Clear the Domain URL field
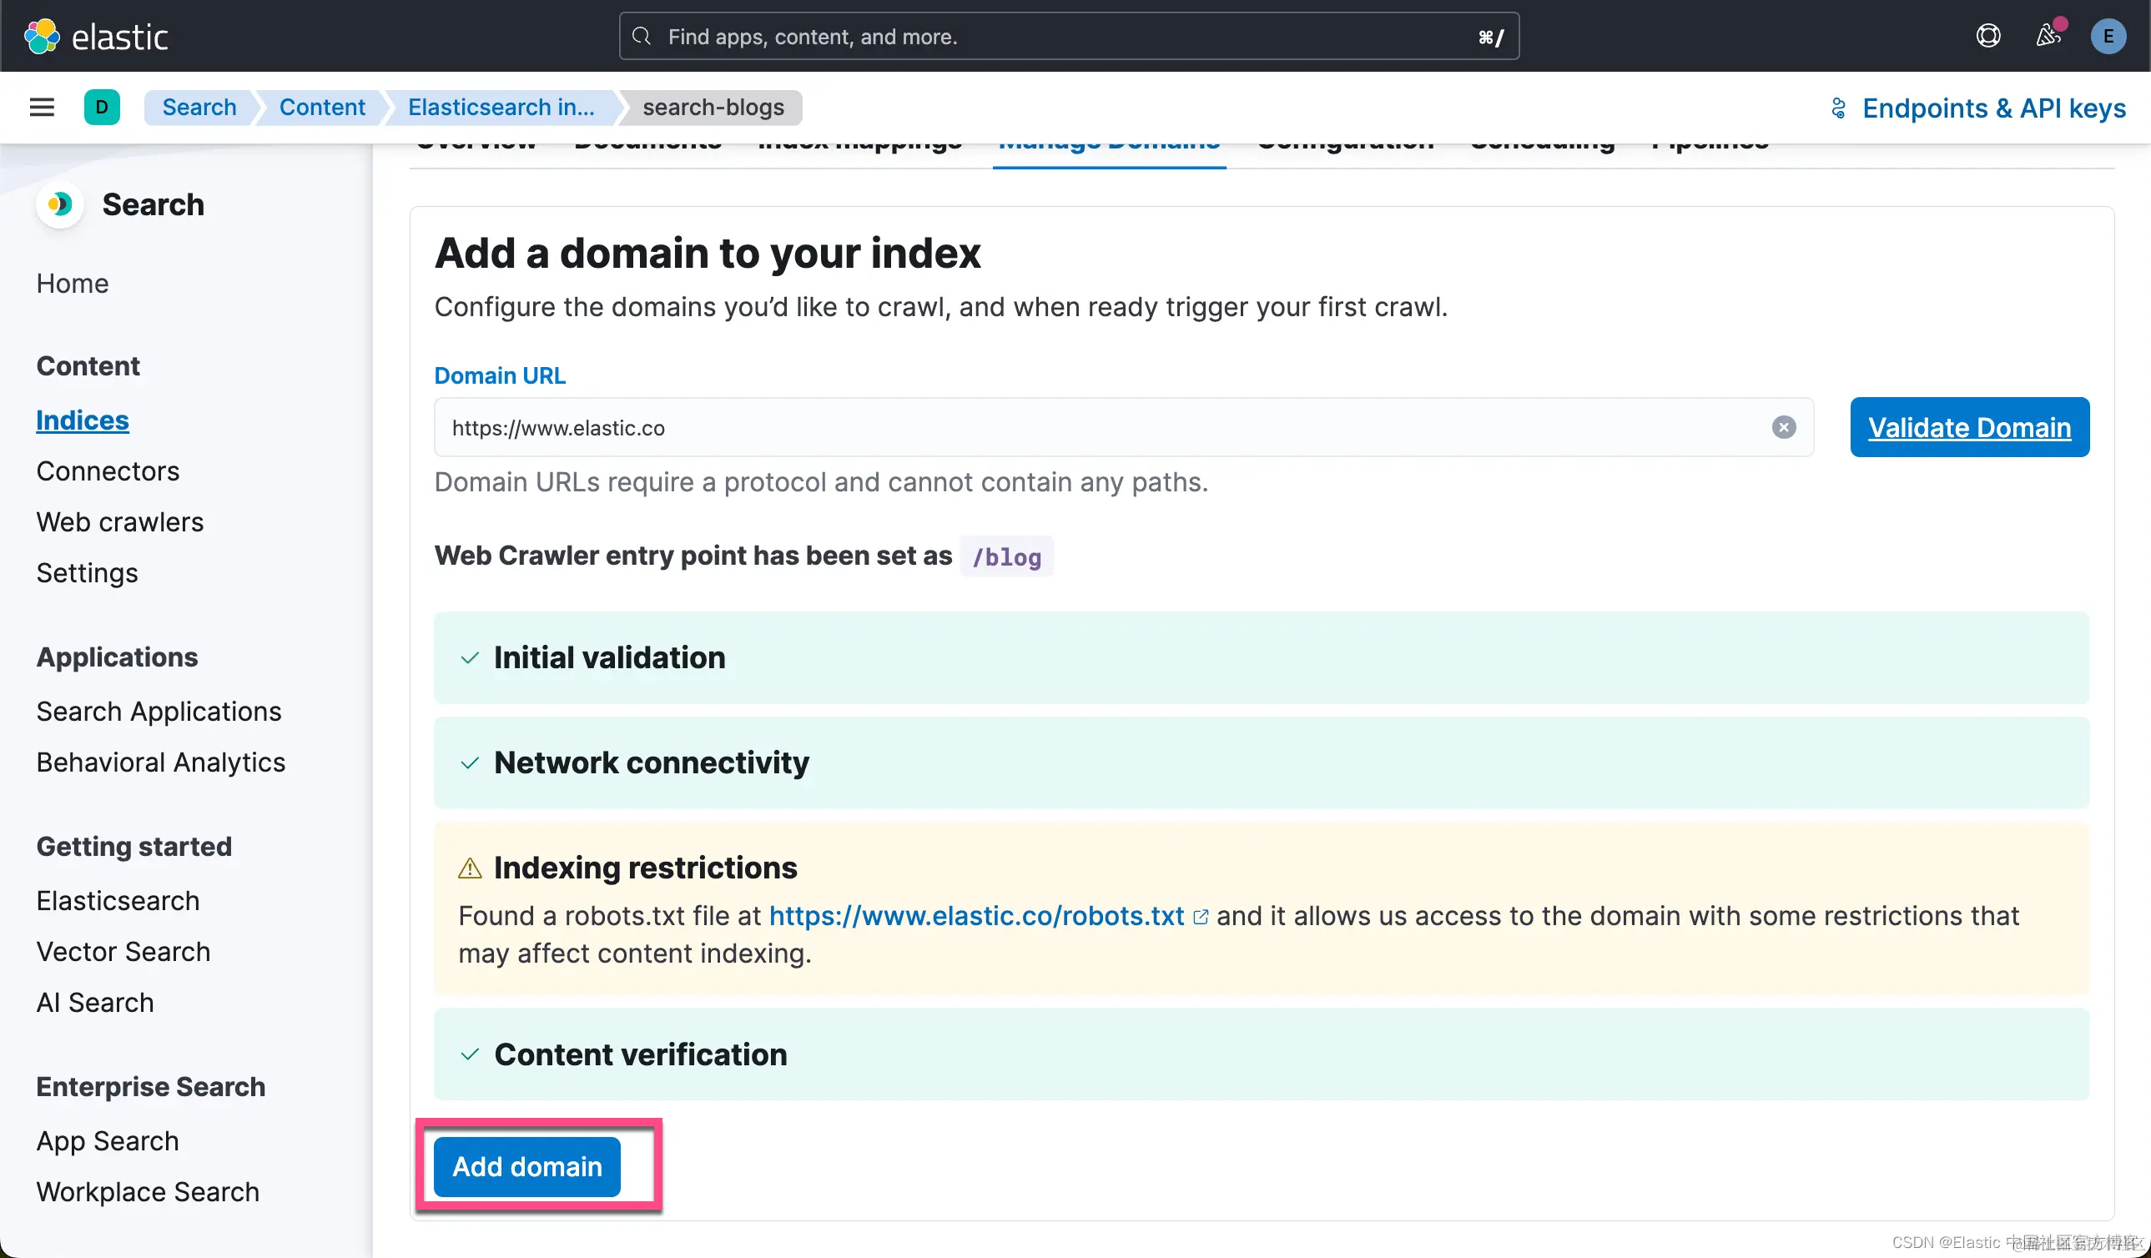The height and width of the screenshot is (1258, 2151). point(1783,428)
